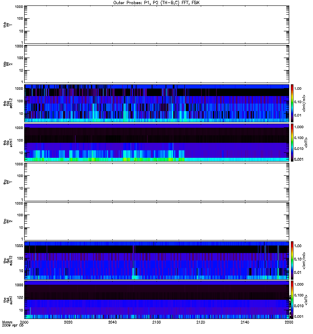This screenshot has width=313, height=334.
Task: Click the 'thb fff 2' y-axis title
Action: (8, 64)
